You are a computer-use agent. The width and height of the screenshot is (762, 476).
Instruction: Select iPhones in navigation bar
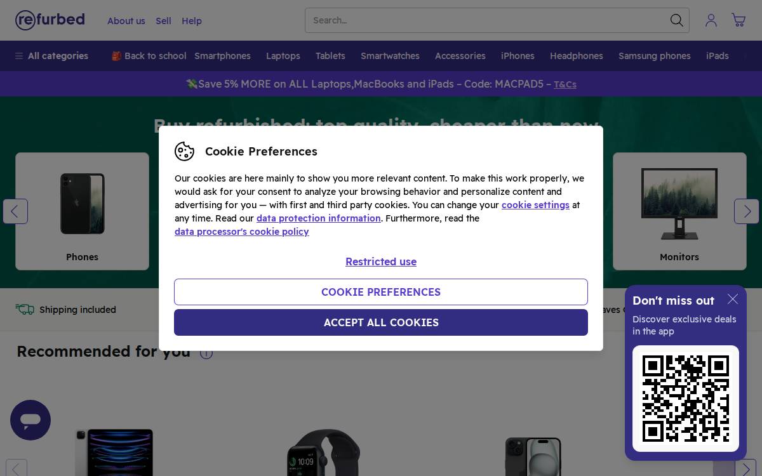coord(518,56)
